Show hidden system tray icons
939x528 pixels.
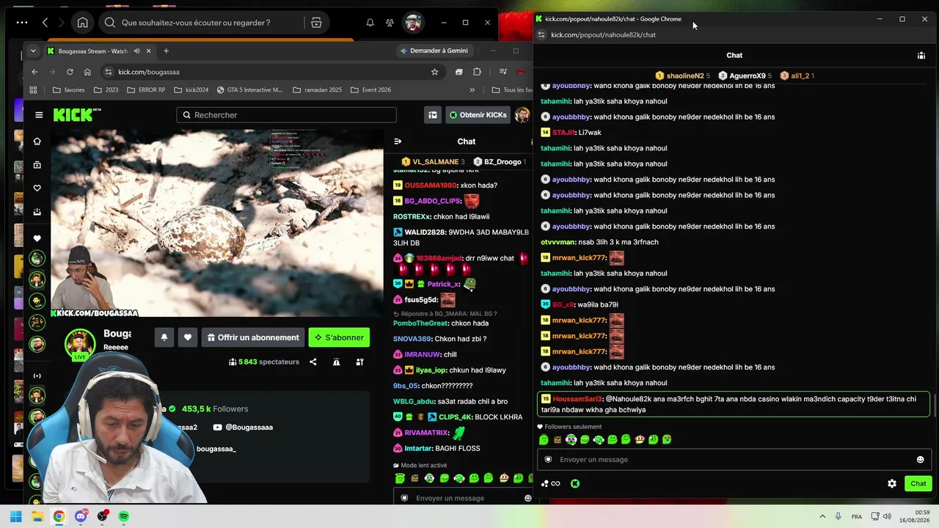[x=822, y=516]
